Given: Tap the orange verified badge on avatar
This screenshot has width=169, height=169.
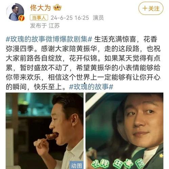Looking at the screenshot, I should tap(22, 18).
